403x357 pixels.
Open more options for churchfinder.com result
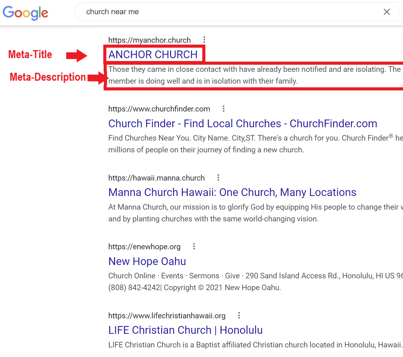pyautogui.click(x=224, y=109)
